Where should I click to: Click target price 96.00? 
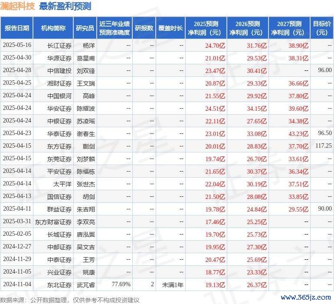click(325, 70)
